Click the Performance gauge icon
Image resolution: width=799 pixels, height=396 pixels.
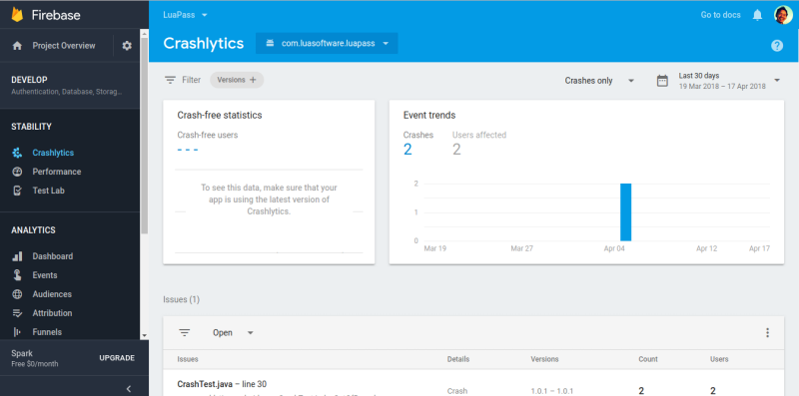[17, 172]
